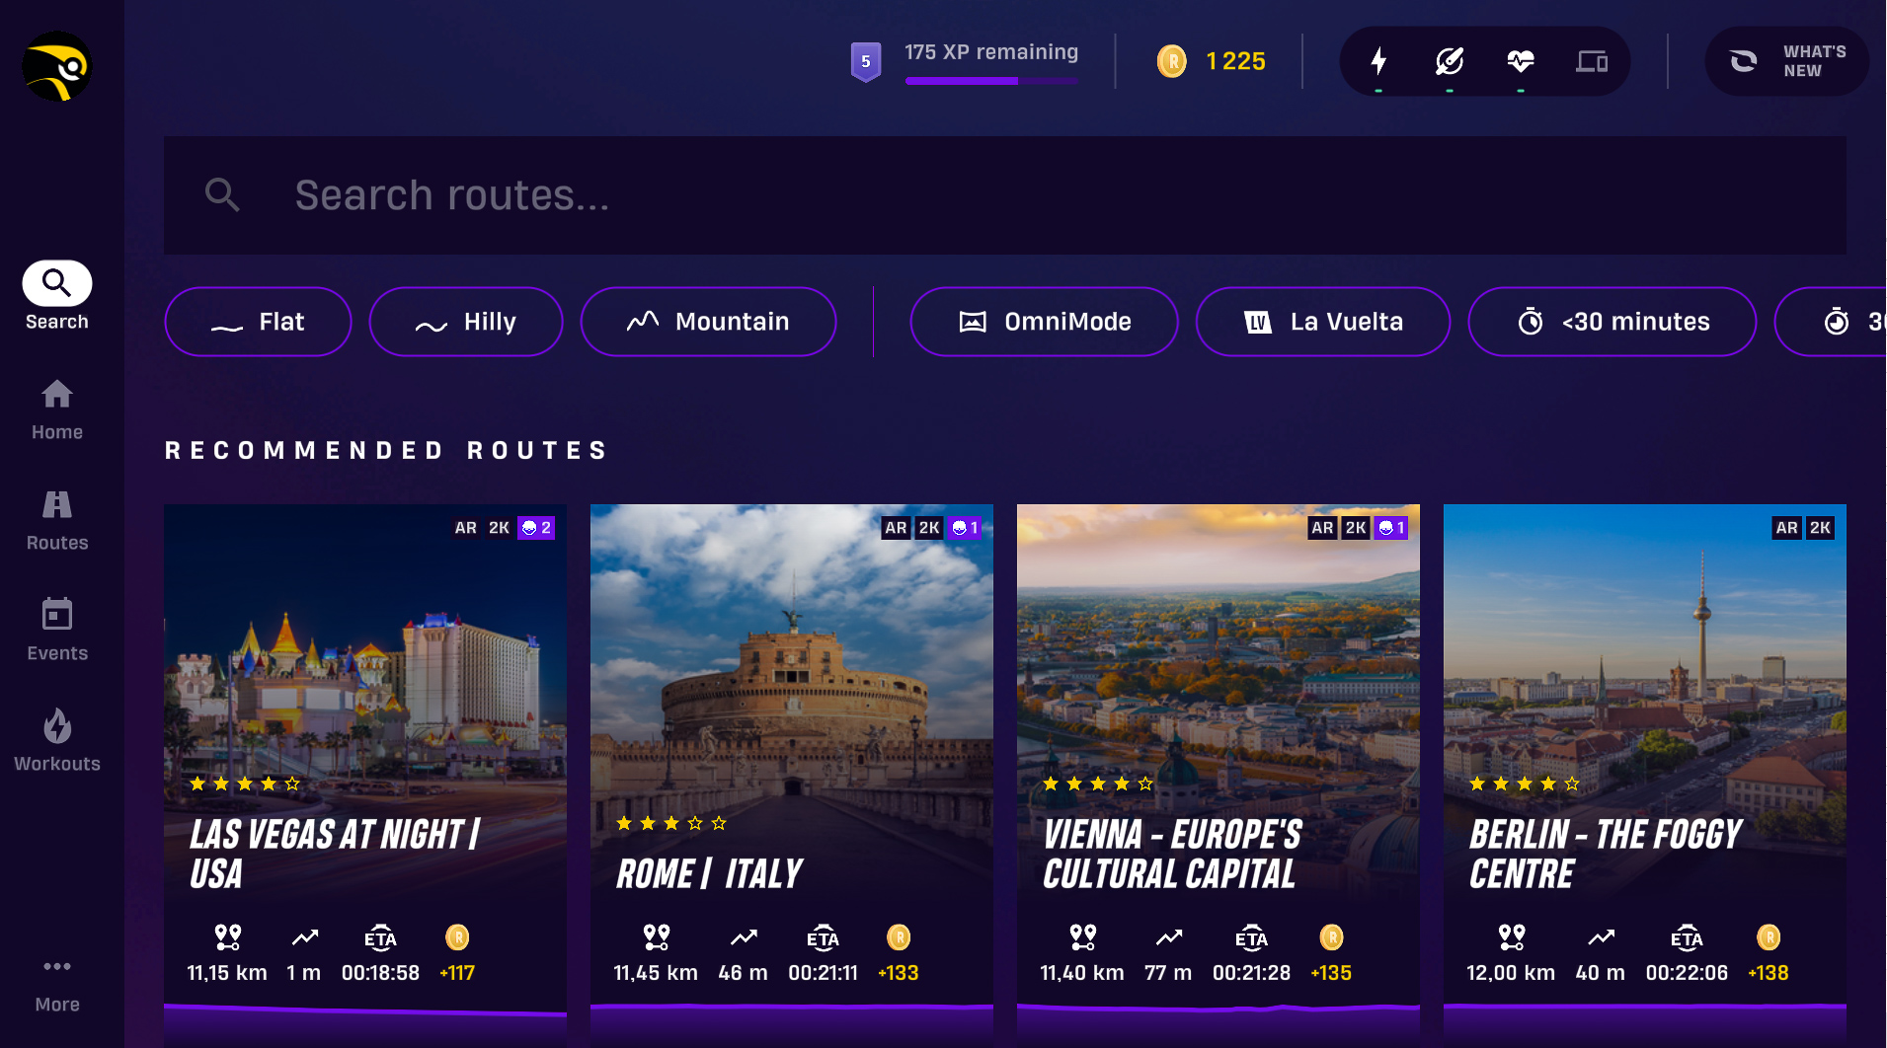Open the Workouts sidebar section
Viewport: 1887px width, 1048px height.
[57, 740]
